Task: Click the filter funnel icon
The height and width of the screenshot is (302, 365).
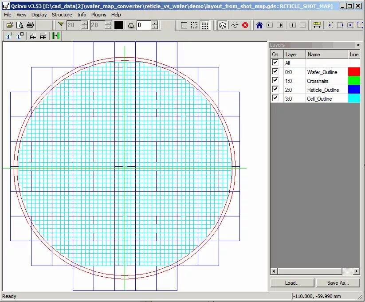Action: pyautogui.click(x=61, y=25)
